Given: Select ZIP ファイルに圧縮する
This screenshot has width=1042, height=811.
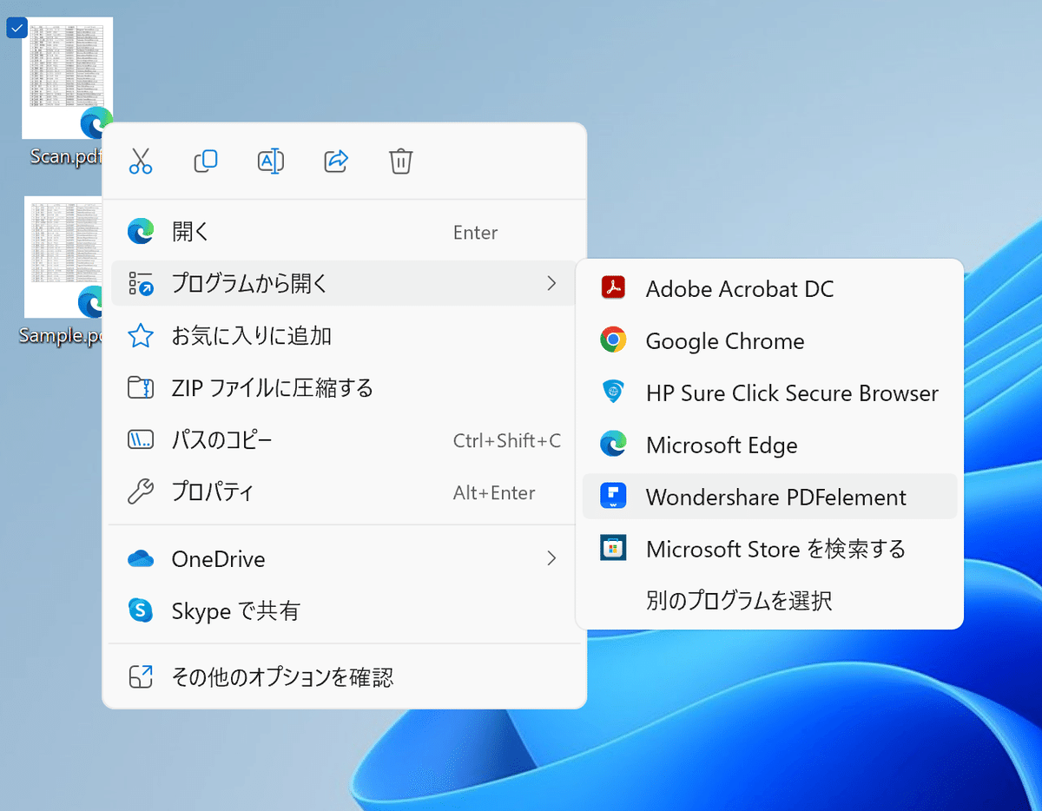Looking at the screenshot, I should coord(345,388).
